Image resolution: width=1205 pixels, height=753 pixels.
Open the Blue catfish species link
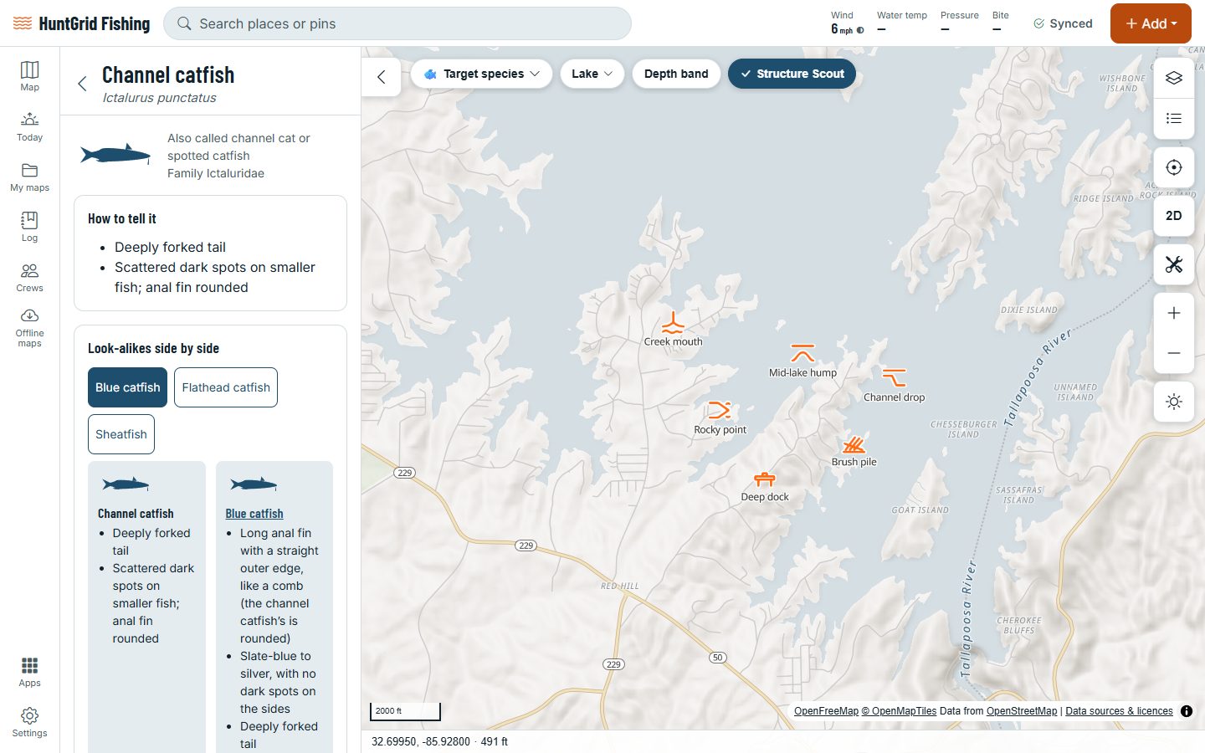click(254, 514)
